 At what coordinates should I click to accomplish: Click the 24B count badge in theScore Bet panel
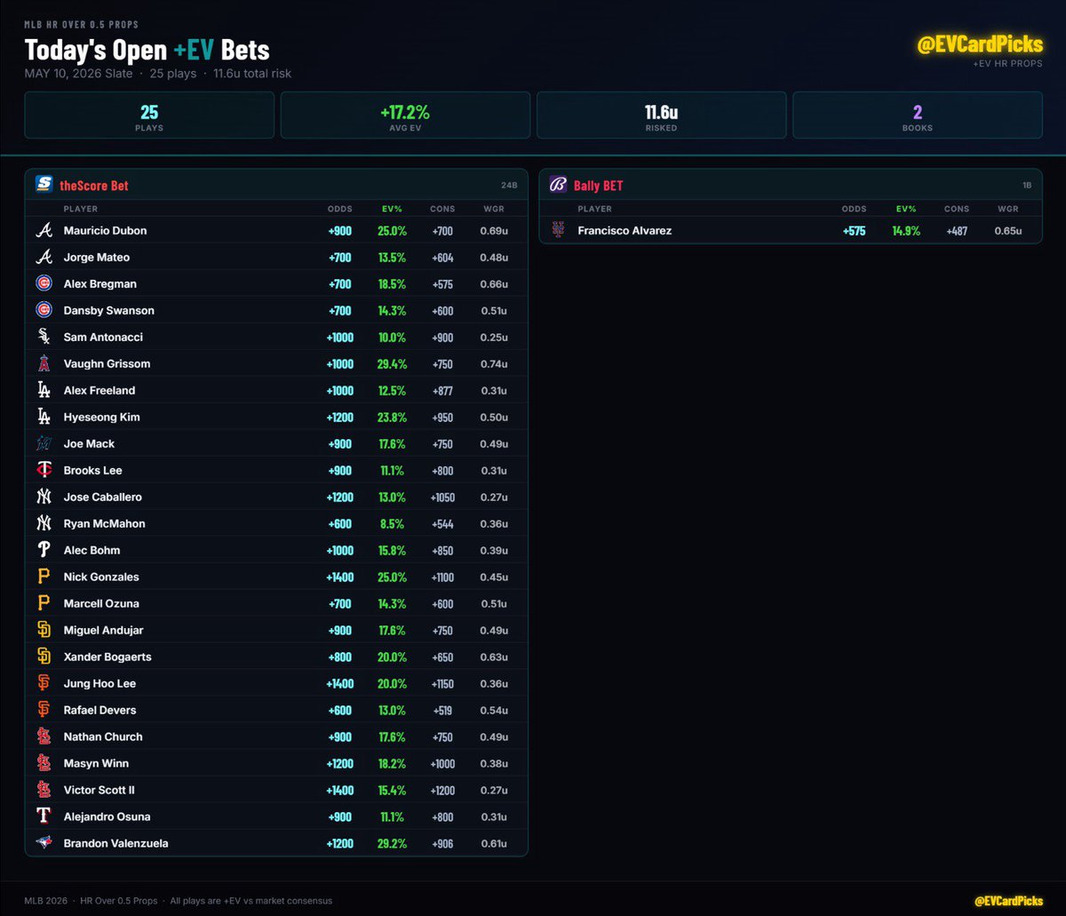509,186
